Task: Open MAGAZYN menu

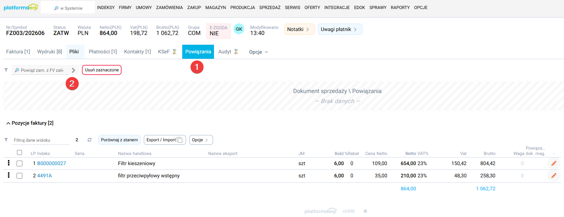Action: pyautogui.click(x=215, y=7)
